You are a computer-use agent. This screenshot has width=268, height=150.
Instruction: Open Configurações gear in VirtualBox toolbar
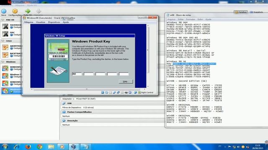coord(15,11)
